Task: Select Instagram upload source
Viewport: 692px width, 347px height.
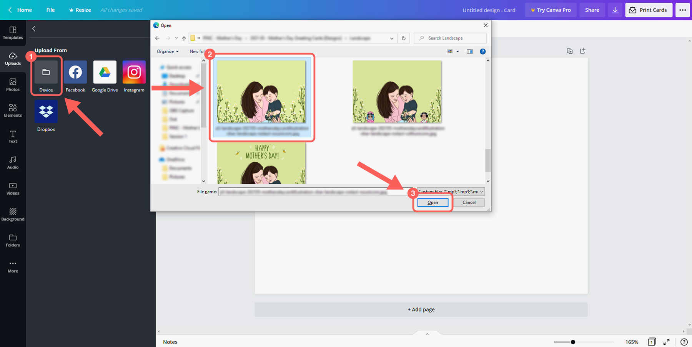Action: click(134, 73)
